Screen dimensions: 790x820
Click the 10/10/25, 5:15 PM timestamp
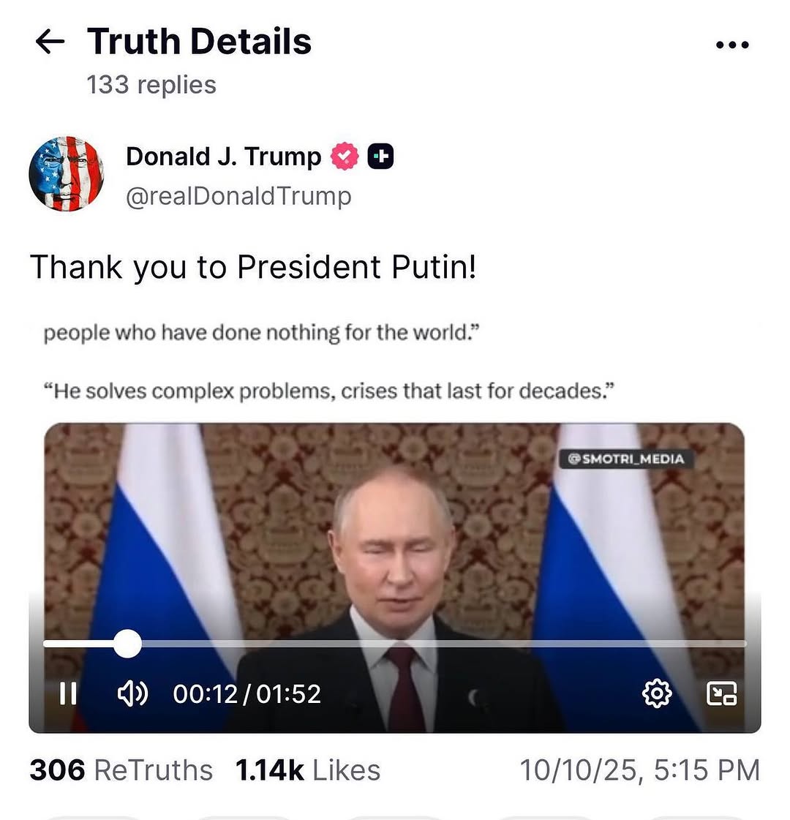(639, 770)
